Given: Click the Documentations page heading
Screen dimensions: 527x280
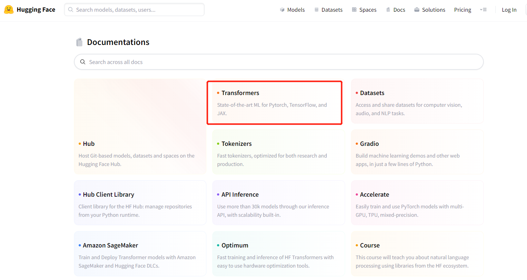Looking at the screenshot, I should click(x=118, y=42).
